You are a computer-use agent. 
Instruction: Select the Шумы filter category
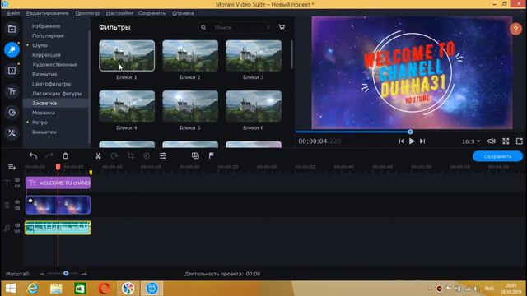click(x=40, y=45)
